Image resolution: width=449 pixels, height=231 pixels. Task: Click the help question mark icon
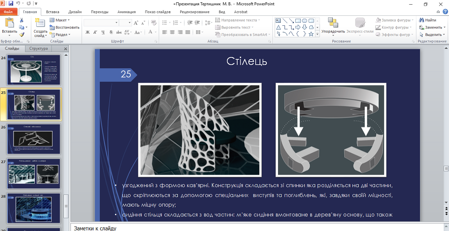(445, 12)
